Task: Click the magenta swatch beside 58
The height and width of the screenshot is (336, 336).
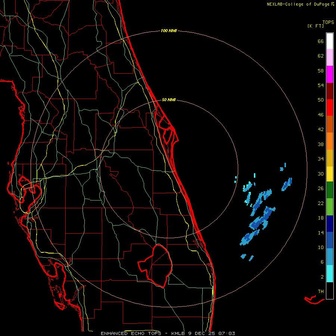Action: [x=330, y=74]
